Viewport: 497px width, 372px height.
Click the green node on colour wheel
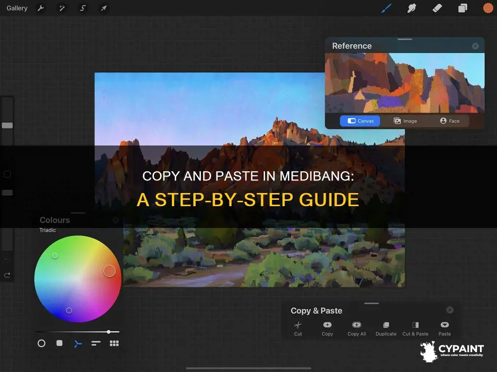[x=55, y=256]
